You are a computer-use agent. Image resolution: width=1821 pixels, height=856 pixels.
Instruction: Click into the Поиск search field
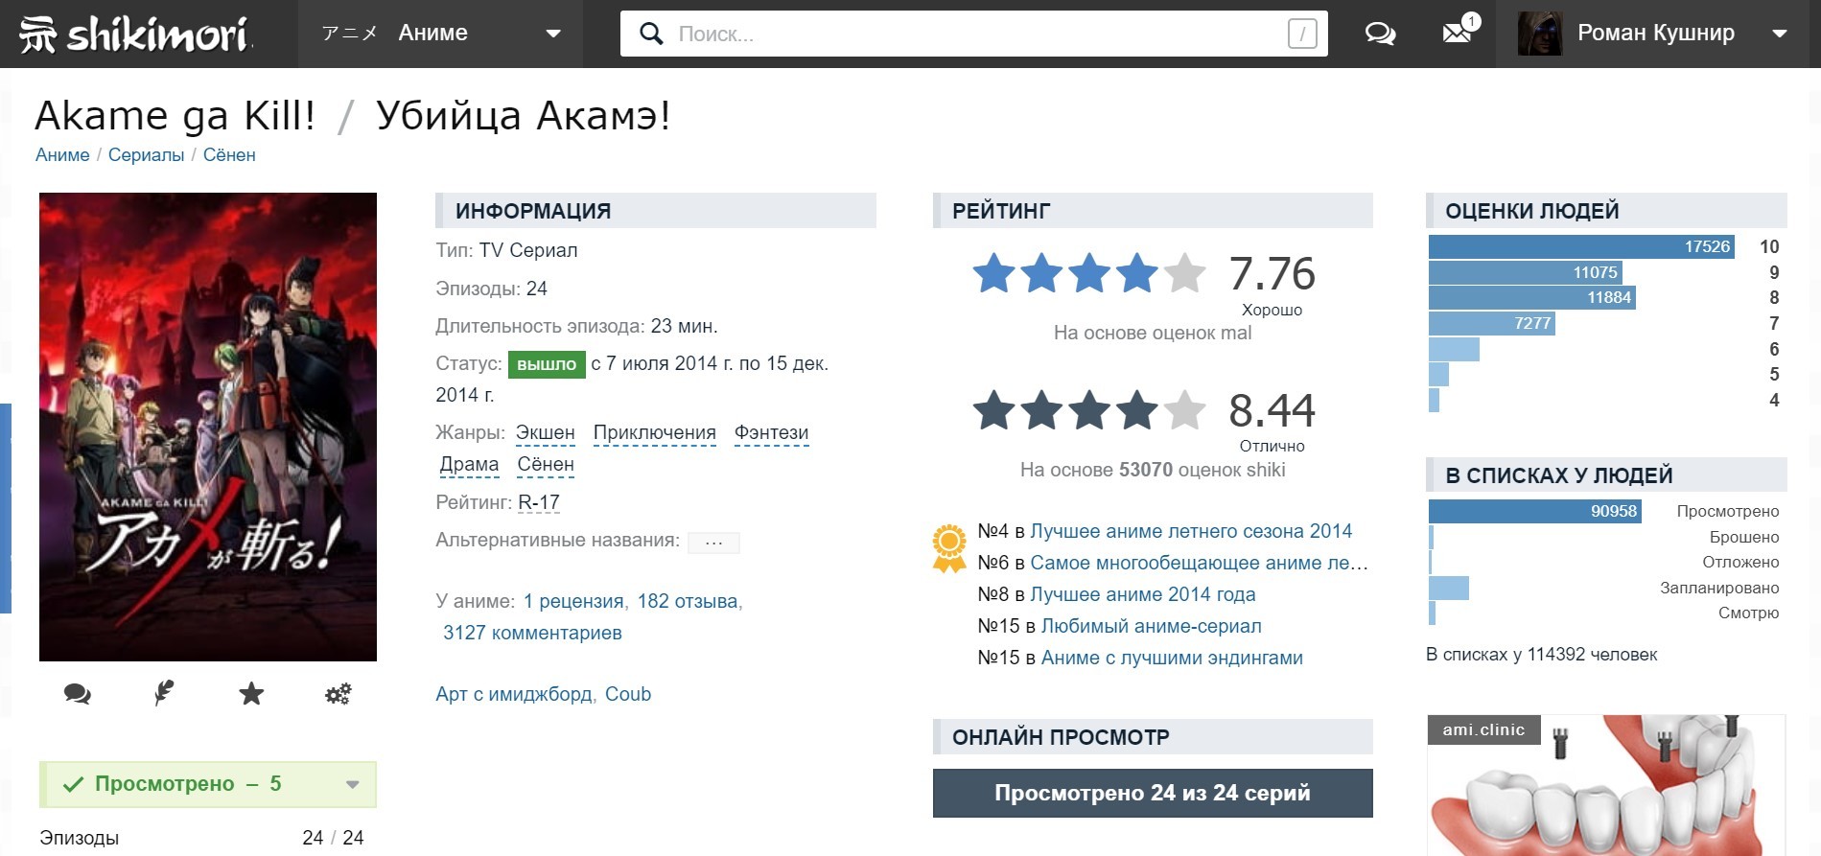click(x=973, y=35)
